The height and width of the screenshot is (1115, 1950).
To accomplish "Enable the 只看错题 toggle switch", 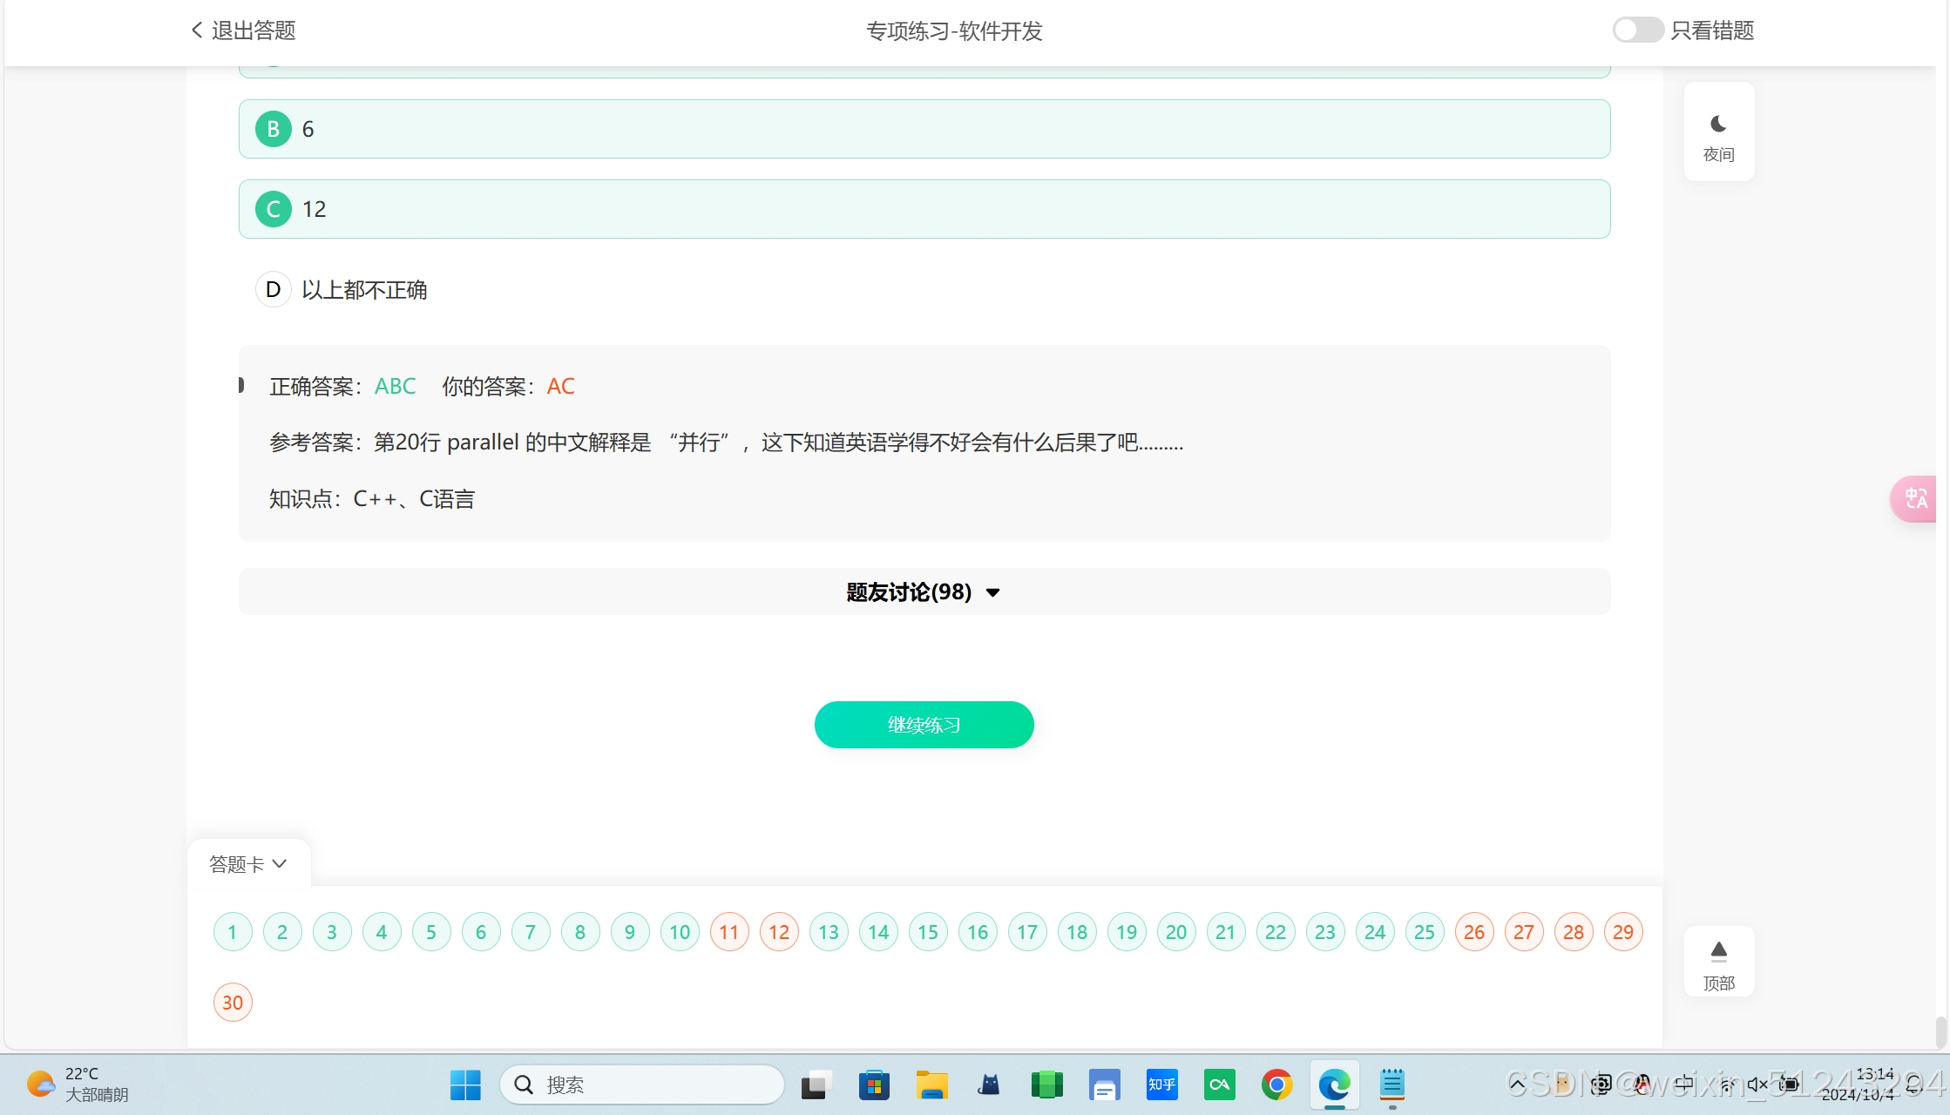I will [1637, 30].
